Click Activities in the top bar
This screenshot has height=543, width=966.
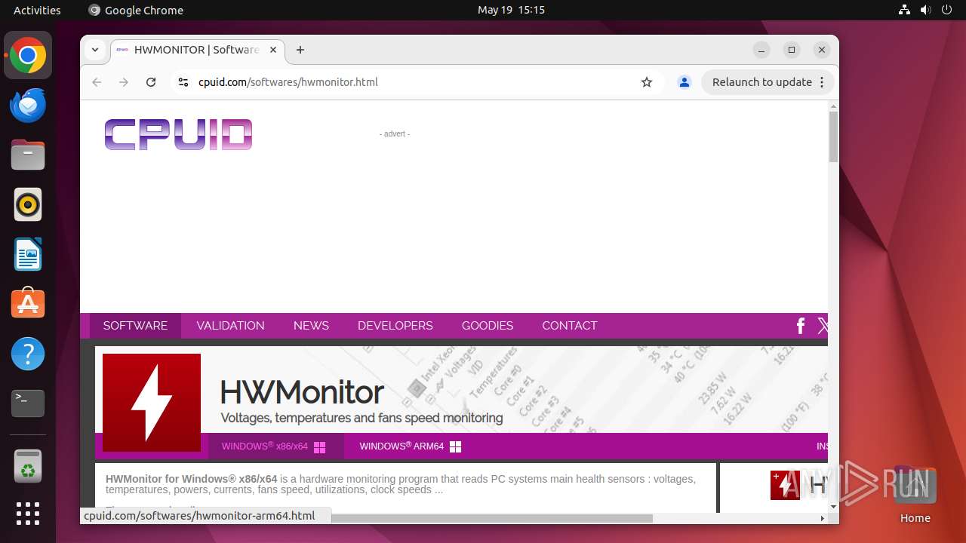[37, 10]
